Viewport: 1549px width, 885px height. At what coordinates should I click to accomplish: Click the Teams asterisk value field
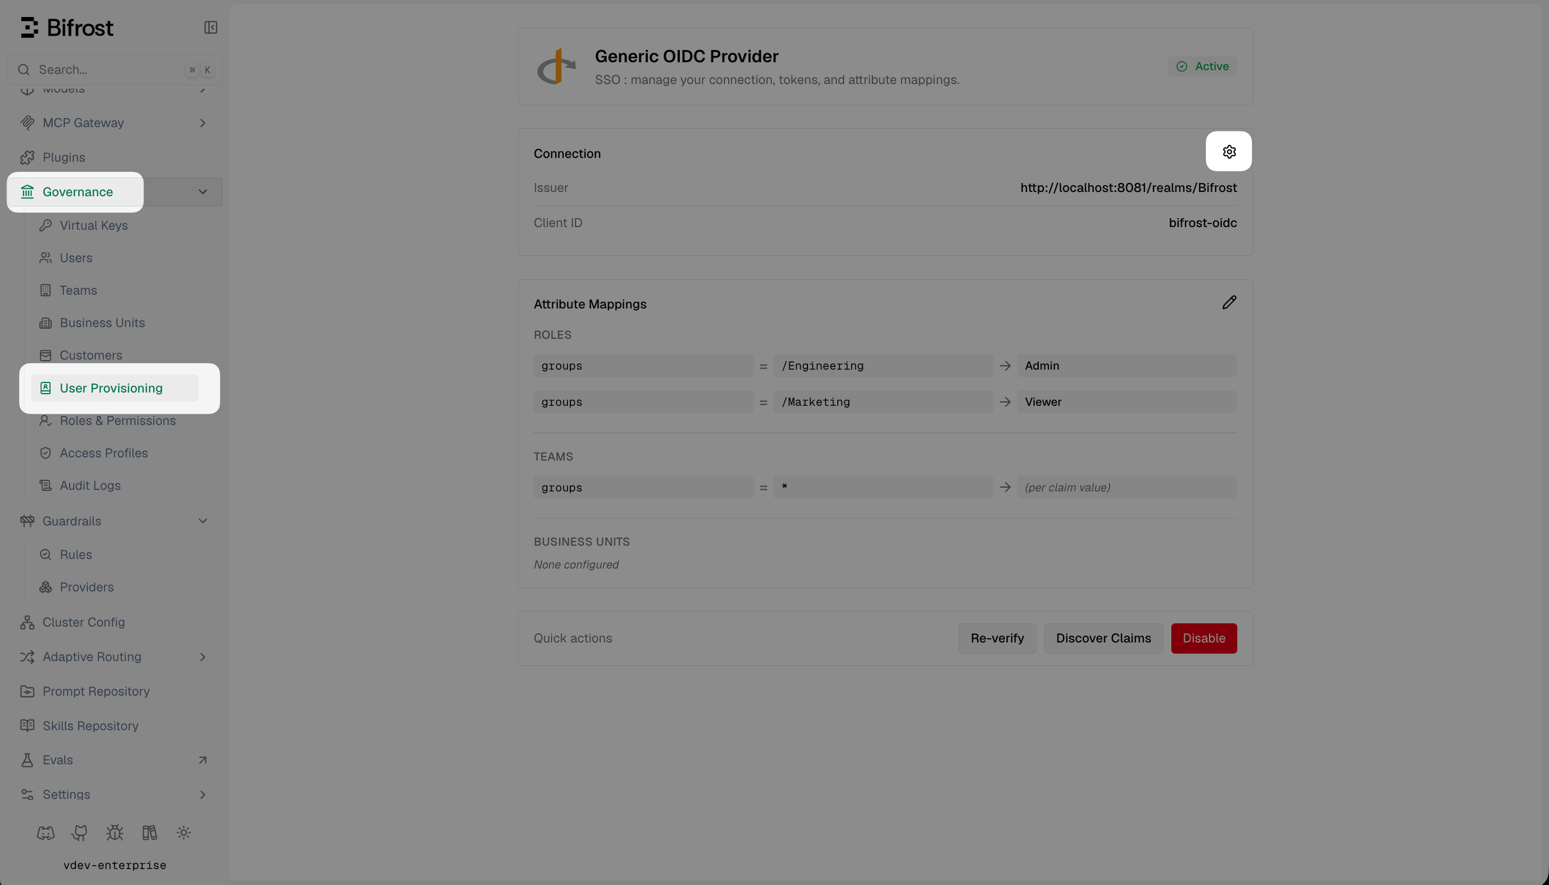tap(882, 488)
